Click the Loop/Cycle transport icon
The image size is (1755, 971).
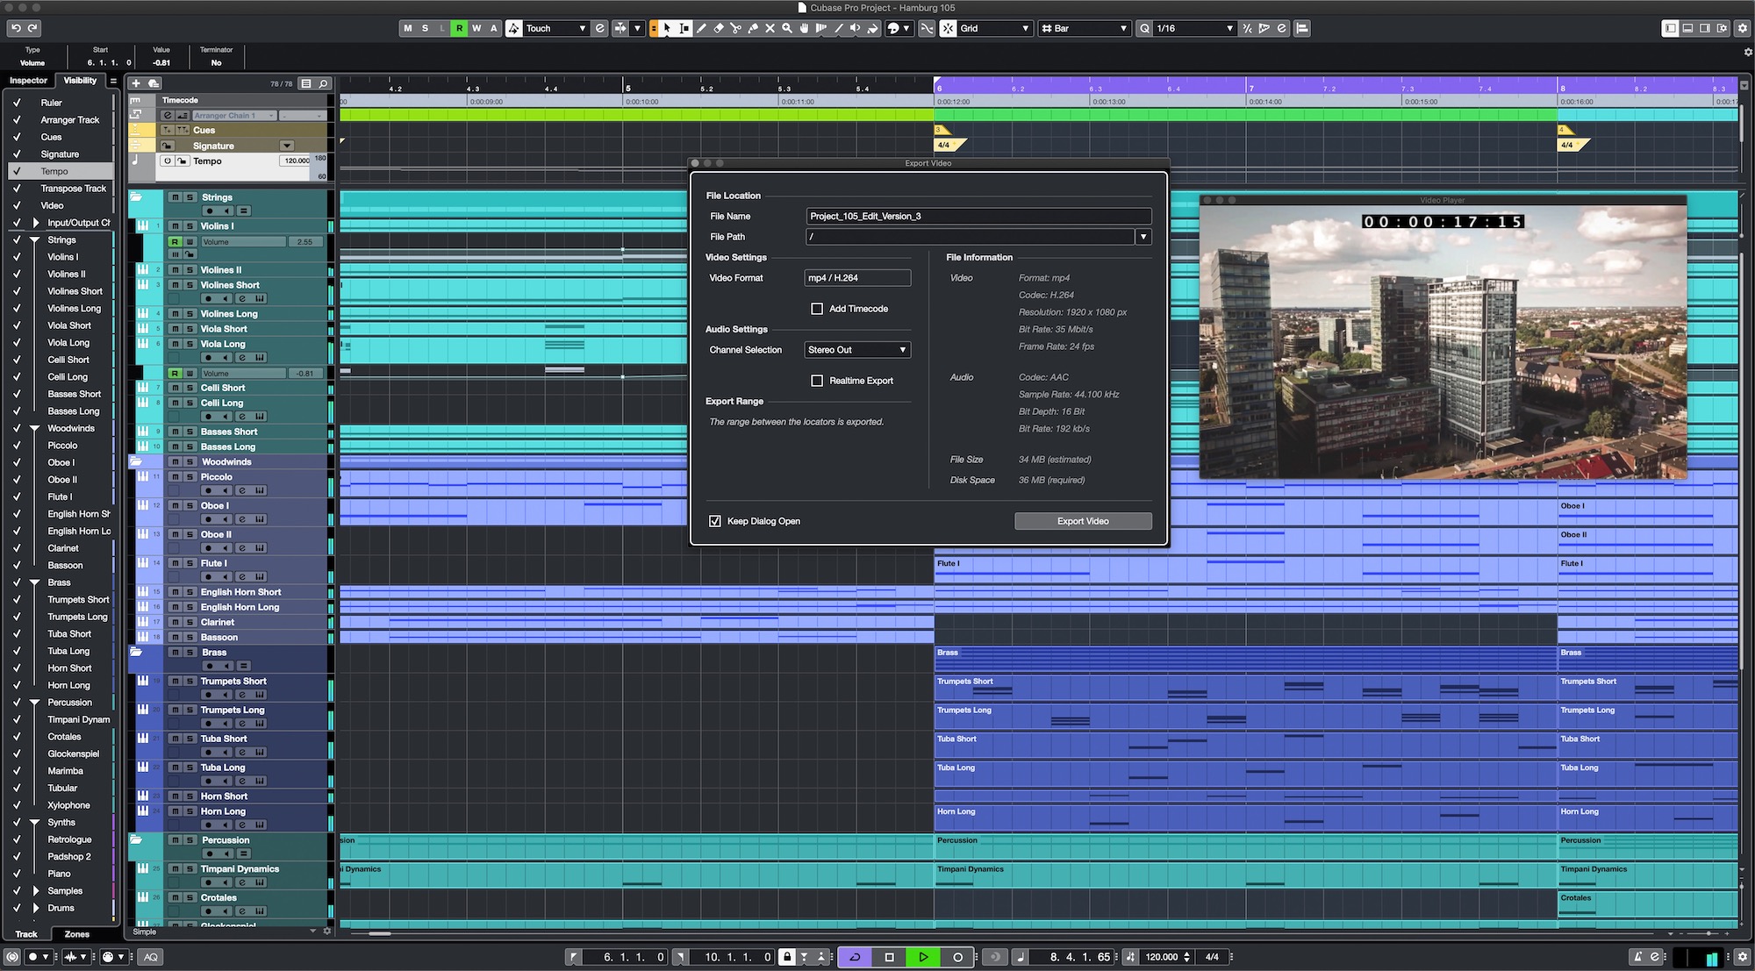856,955
